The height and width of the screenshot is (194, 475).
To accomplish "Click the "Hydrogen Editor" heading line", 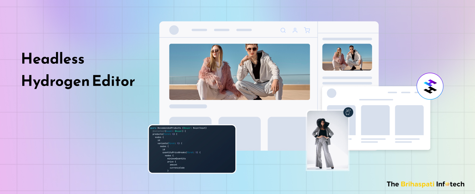I will tap(78, 81).
